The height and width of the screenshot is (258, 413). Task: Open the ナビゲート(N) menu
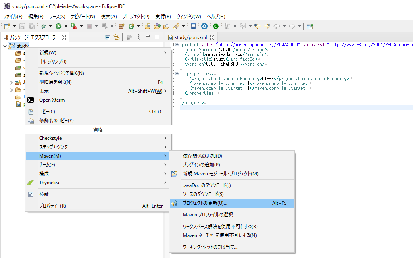point(83,16)
